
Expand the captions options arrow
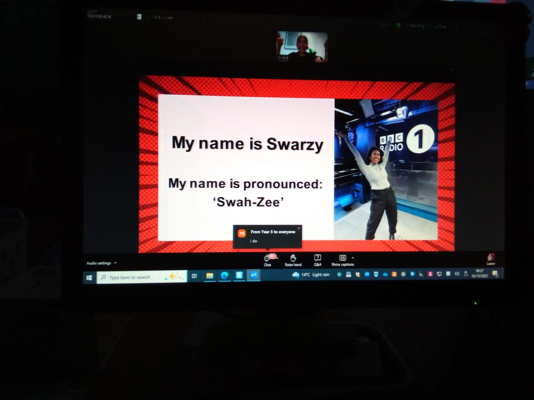[353, 257]
